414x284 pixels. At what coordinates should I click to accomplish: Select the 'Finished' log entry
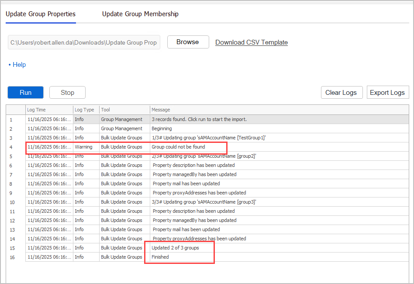click(160, 257)
